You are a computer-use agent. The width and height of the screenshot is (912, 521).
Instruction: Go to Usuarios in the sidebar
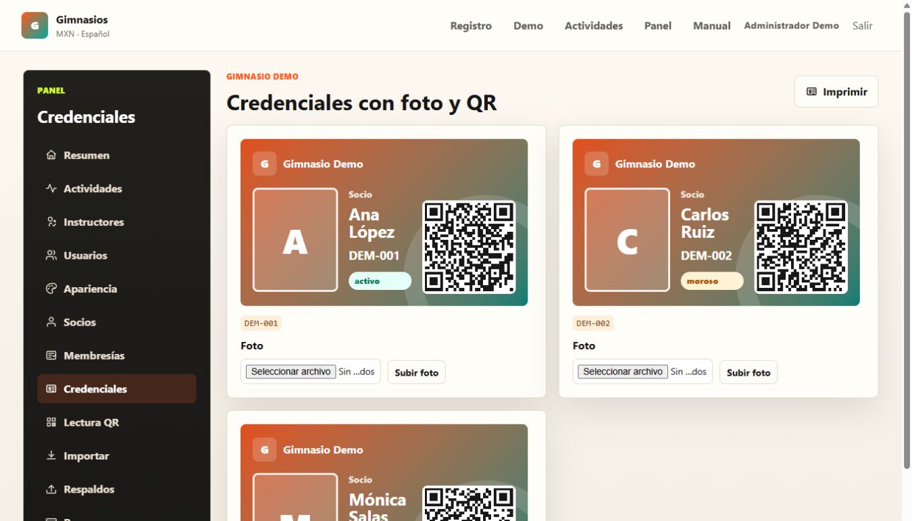[117, 255]
